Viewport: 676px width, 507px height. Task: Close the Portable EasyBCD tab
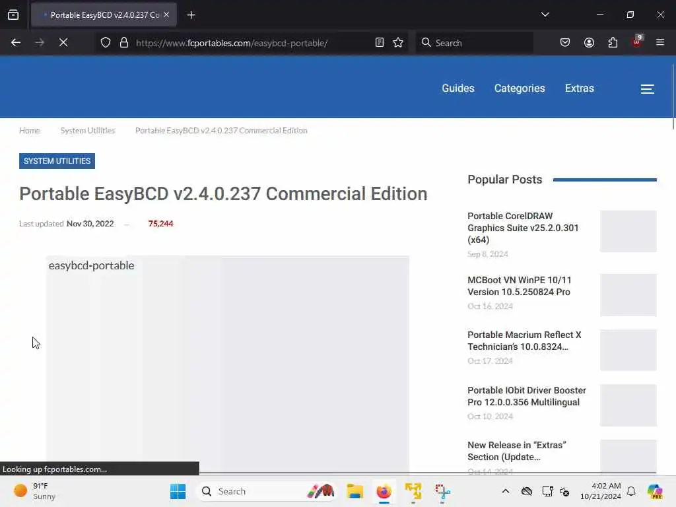point(166,15)
